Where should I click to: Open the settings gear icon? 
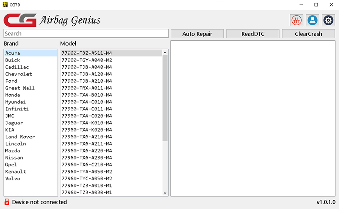(328, 20)
